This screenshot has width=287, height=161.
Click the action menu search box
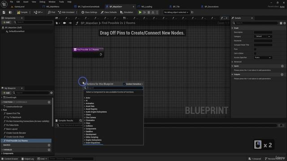(x=113, y=88)
